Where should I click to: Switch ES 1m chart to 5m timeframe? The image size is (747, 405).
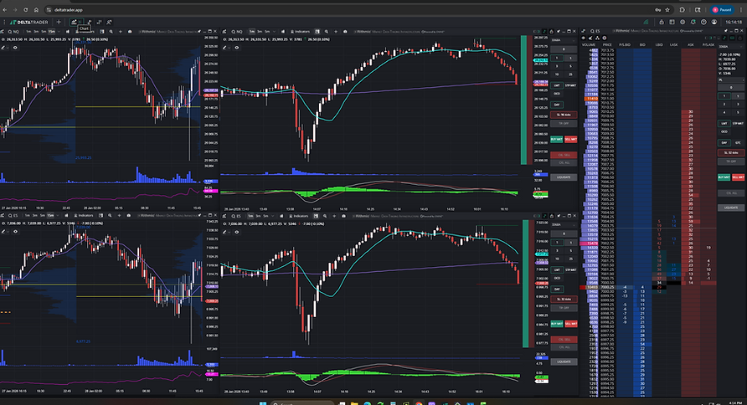coord(266,216)
